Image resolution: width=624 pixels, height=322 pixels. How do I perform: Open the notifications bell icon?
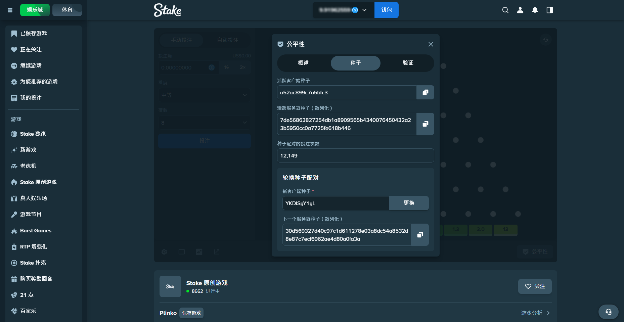pos(535,10)
